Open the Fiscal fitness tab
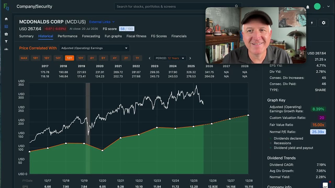 tap(136, 36)
